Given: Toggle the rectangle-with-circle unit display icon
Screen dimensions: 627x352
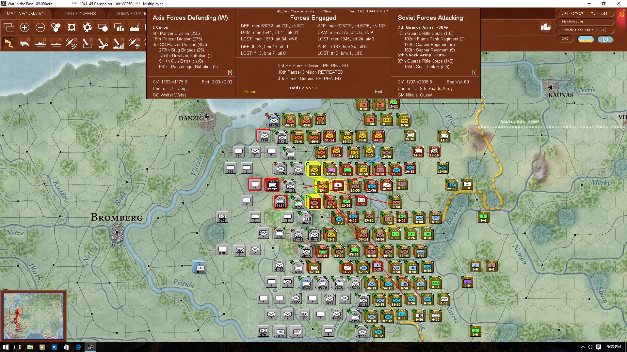Looking at the screenshot, I should click(x=103, y=27).
